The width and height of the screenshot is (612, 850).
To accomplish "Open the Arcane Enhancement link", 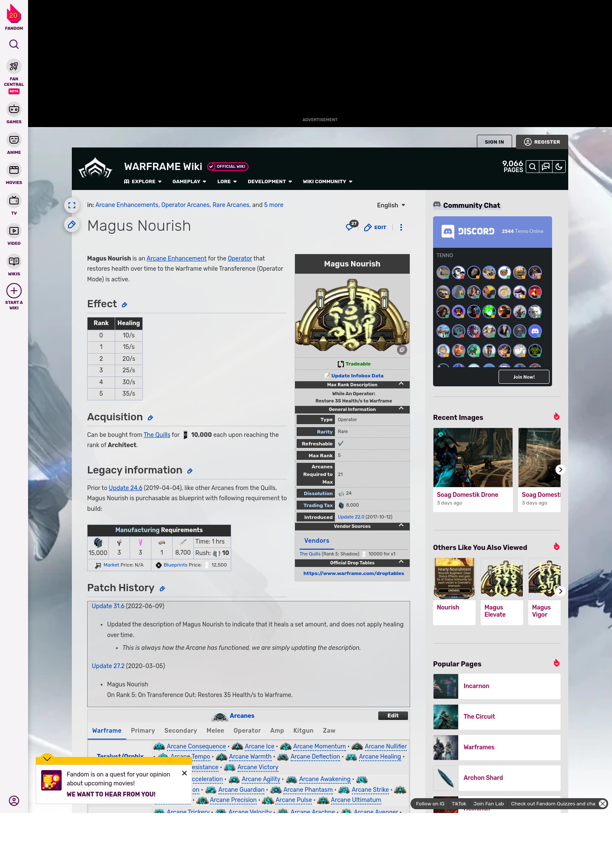I will pos(176,258).
